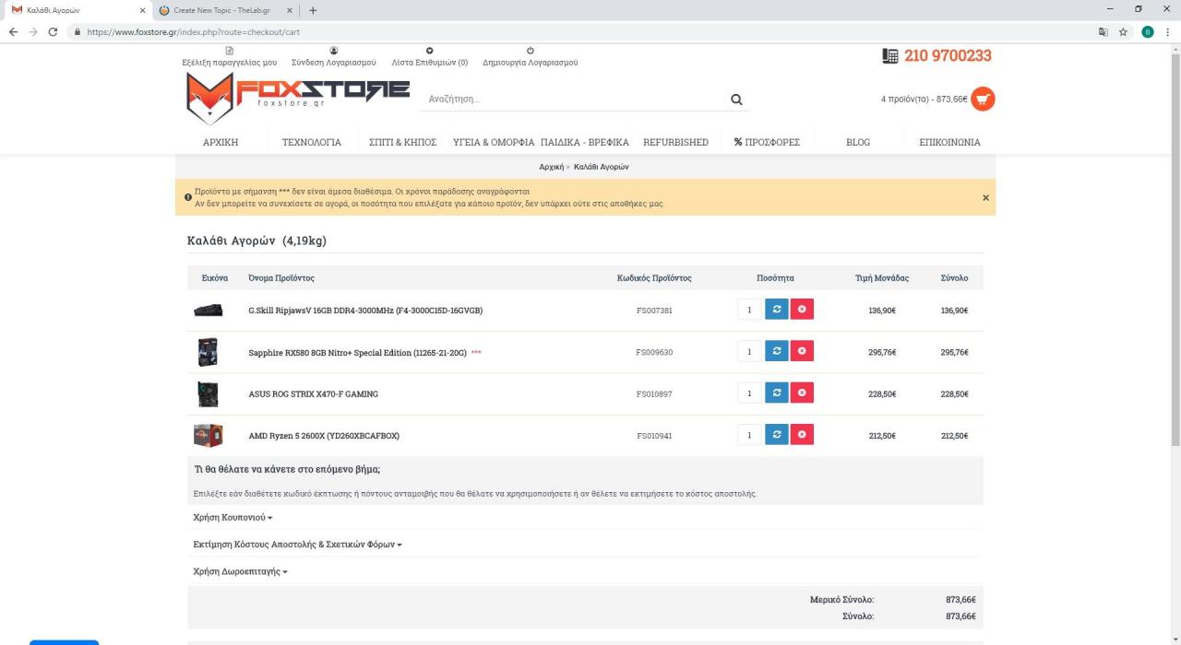Click quantity field for ASUS ROG STRIX
The width and height of the screenshot is (1181, 645).
pyautogui.click(x=749, y=393)
